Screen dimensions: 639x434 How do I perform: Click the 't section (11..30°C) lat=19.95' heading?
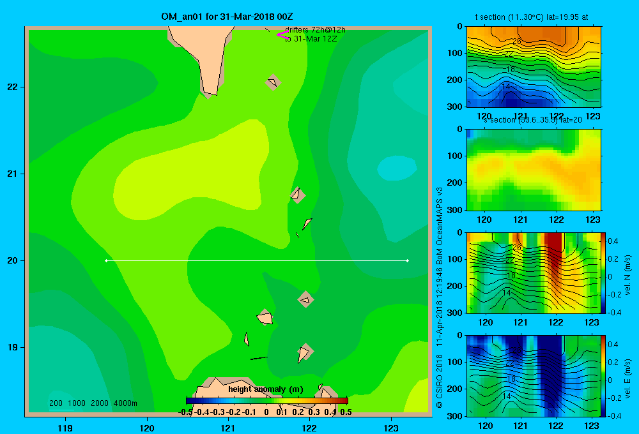coord(532,17)
